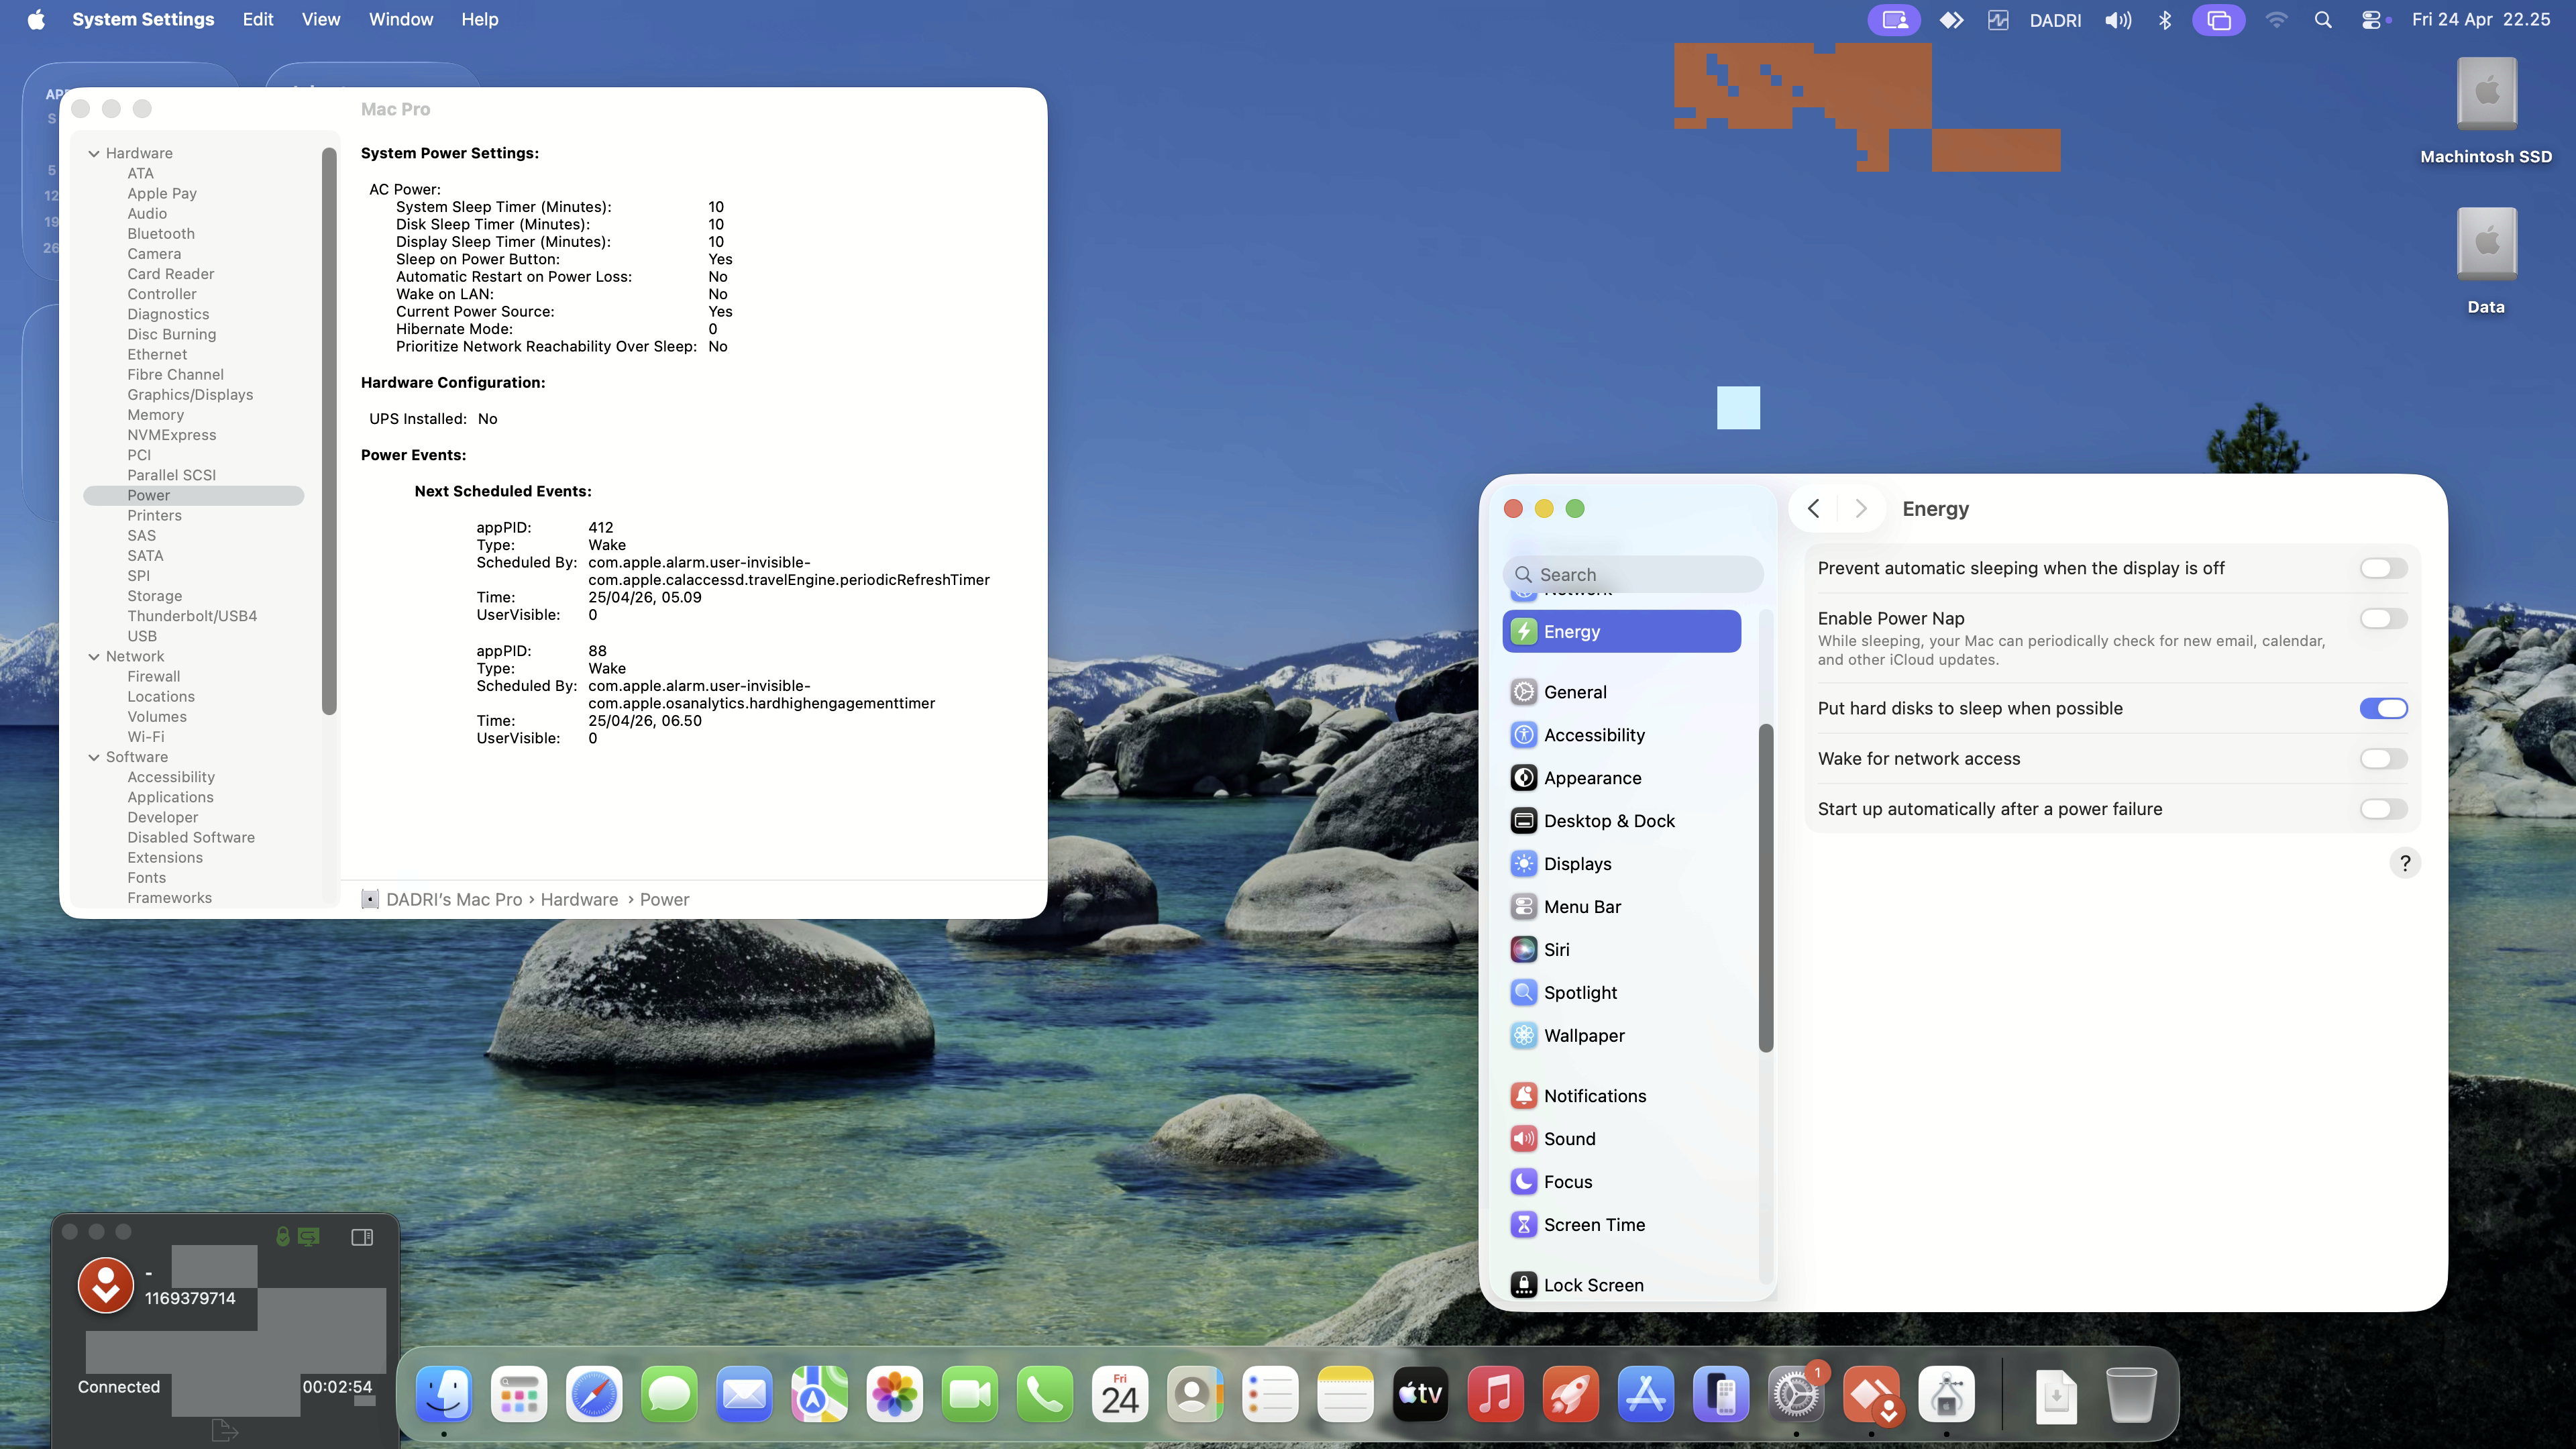This screenshot has width=2576, height=1449.
Task: Open Help menu in menu bar
Action: [x=479, y=20]
